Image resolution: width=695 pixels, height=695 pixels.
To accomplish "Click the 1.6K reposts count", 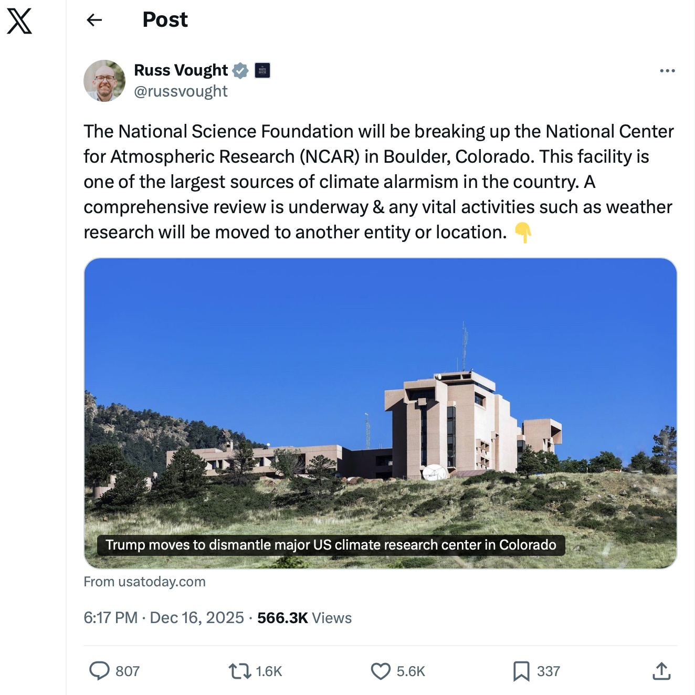I will (x=269, y=671).
